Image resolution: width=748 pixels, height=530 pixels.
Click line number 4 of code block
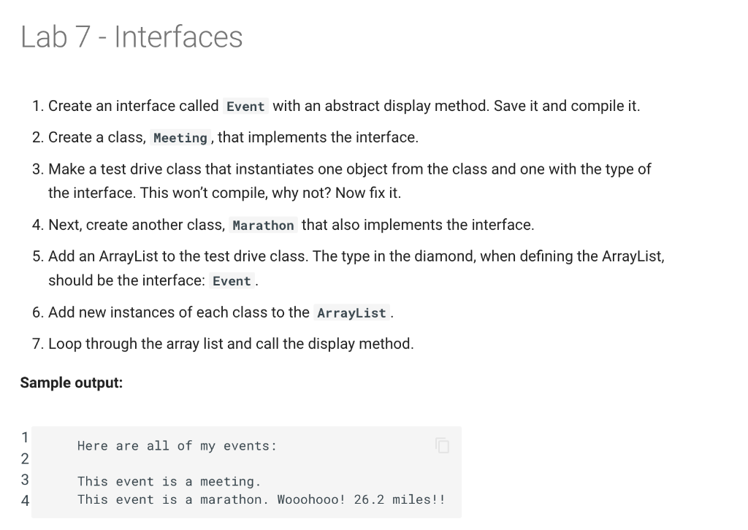(25, 501)
